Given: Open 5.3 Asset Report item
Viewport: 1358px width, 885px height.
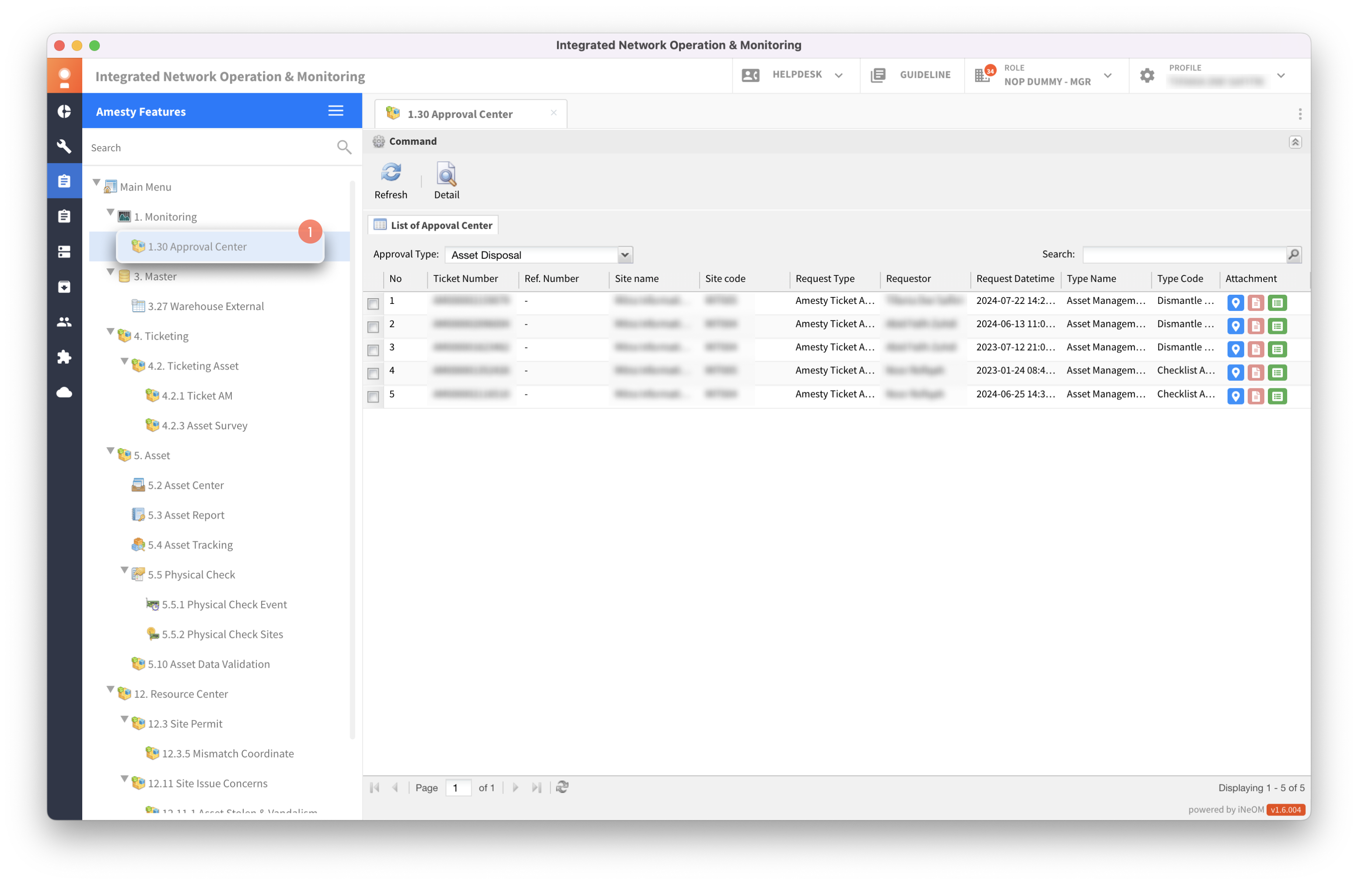Looking at the screenshot, I should (x=186, y=516).
